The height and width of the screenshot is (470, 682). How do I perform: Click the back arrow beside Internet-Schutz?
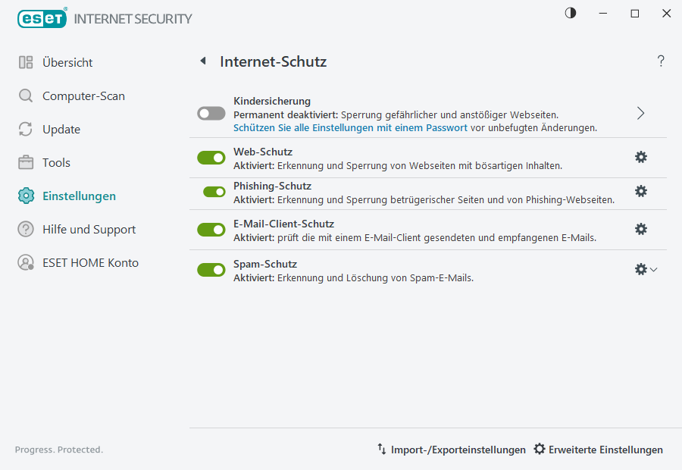[202, 61]
